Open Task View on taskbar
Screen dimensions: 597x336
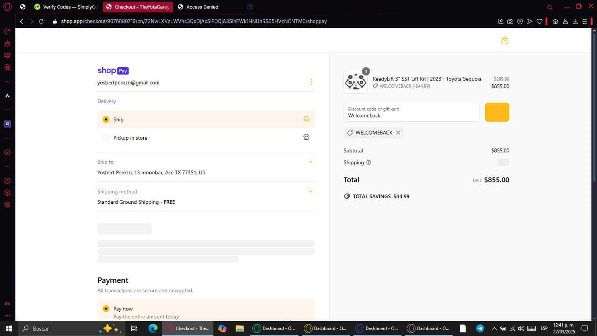tap(134, 328)
